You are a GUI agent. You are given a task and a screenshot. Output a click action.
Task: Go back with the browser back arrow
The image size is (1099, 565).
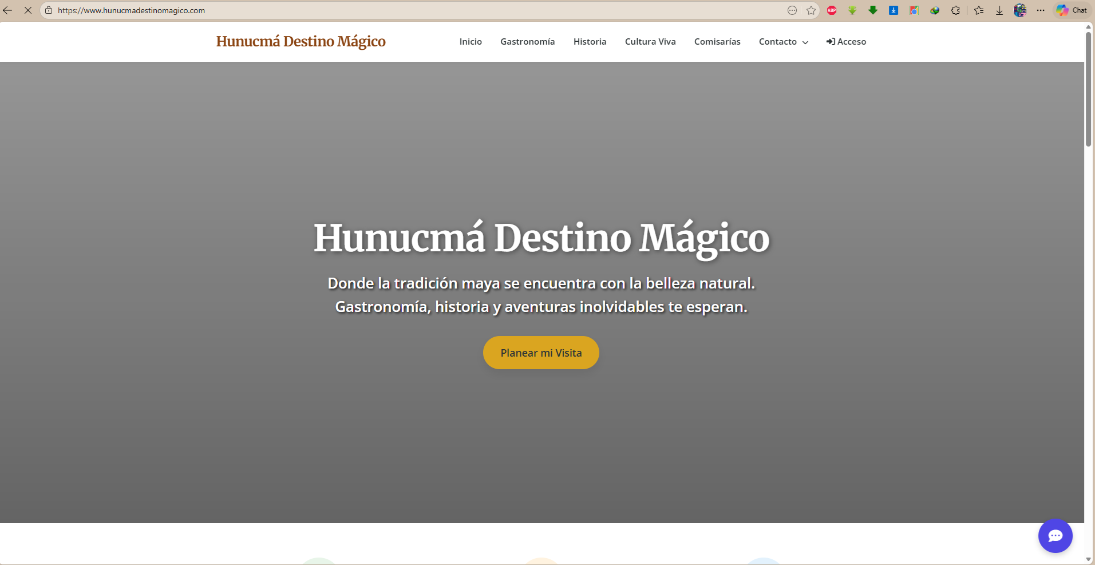8,10
